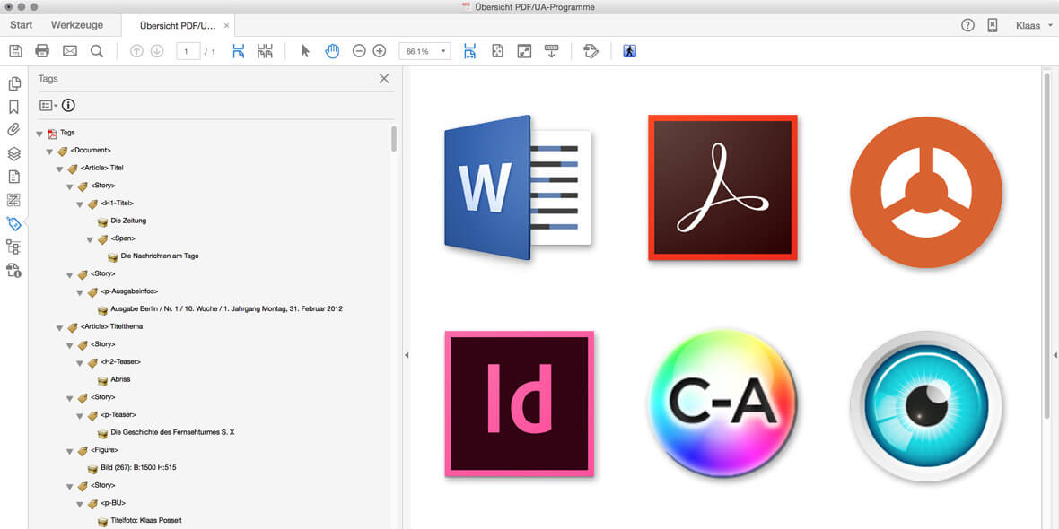Open the Help question mark icon
The width and height of the screenshot is (1059, 529).
[x=967, y=26]
